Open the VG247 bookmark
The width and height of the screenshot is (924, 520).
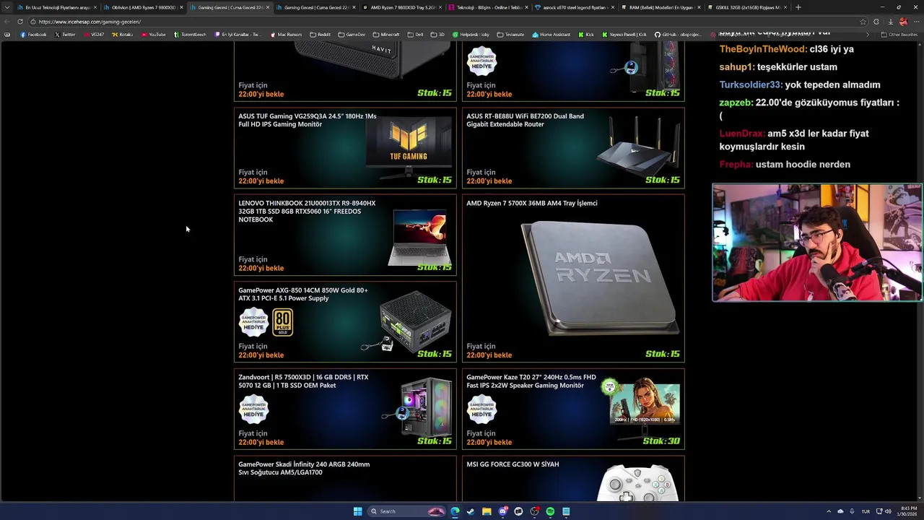click(x=94, y=35)
